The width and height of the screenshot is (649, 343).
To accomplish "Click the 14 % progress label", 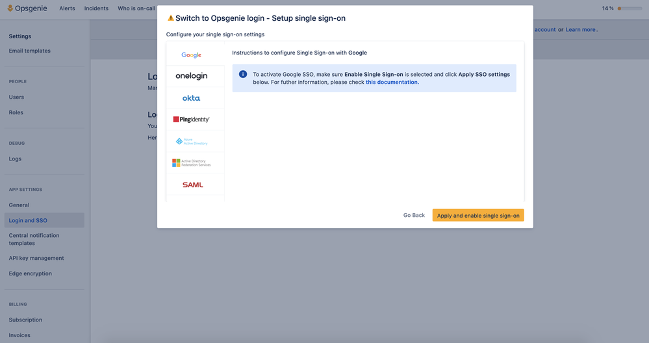I will pos(607,8).
